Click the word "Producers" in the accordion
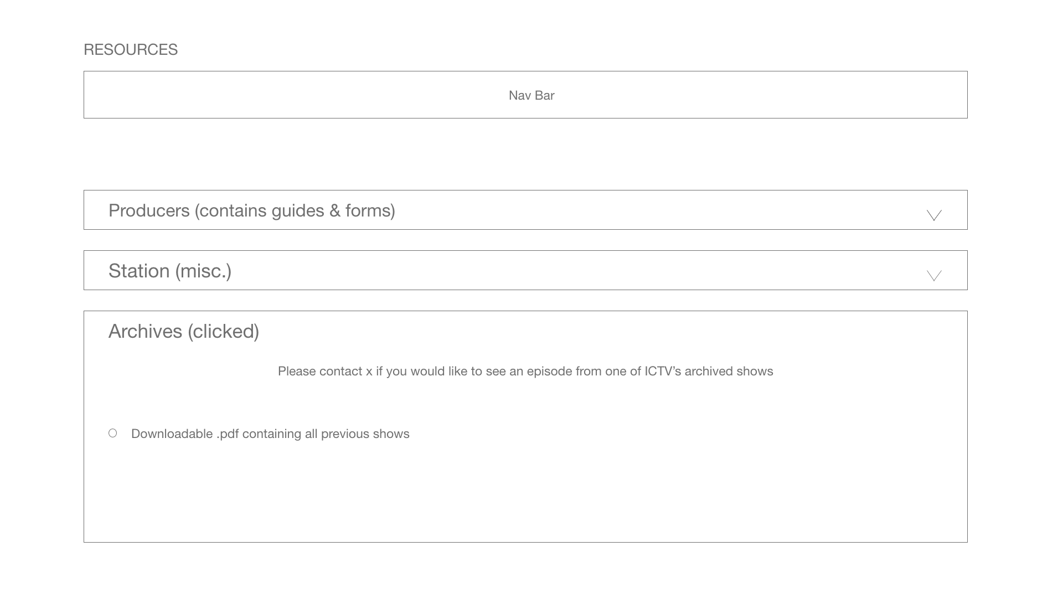 (x=149, y=210)
